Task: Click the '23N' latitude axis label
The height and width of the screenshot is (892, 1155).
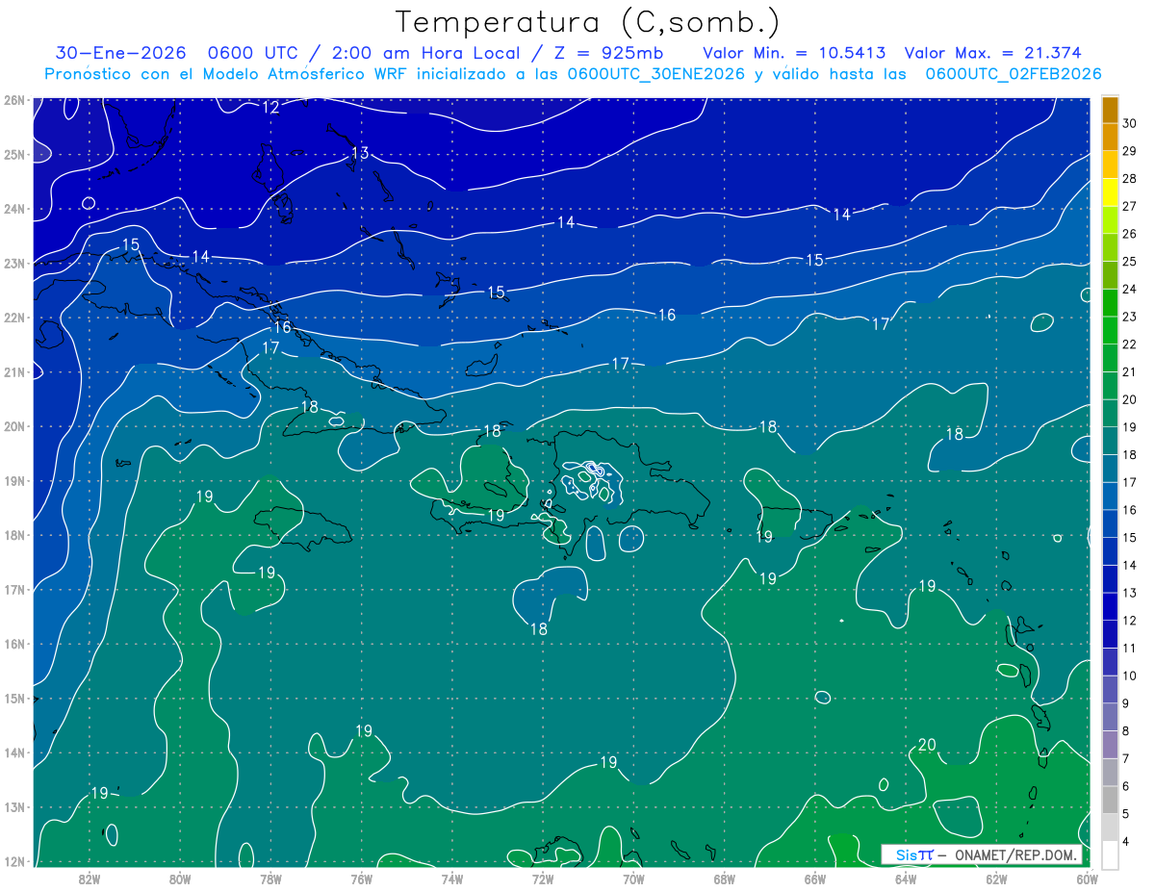Action: click(13, 263)
